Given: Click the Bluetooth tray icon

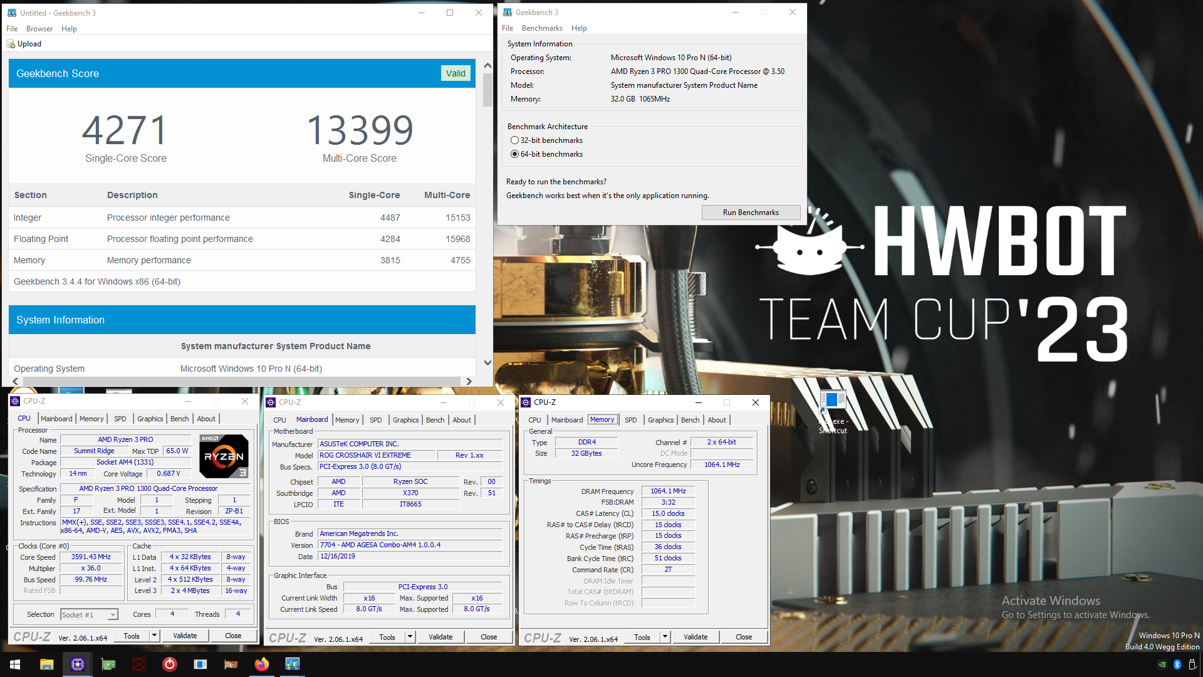Looking at the screenshot, I should pos(1177,664).
